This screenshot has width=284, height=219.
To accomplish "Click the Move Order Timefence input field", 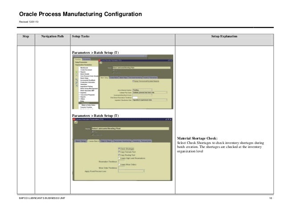I will (122, 167).
